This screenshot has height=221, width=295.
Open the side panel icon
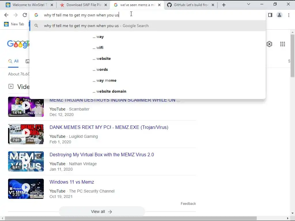pos(270,15)
